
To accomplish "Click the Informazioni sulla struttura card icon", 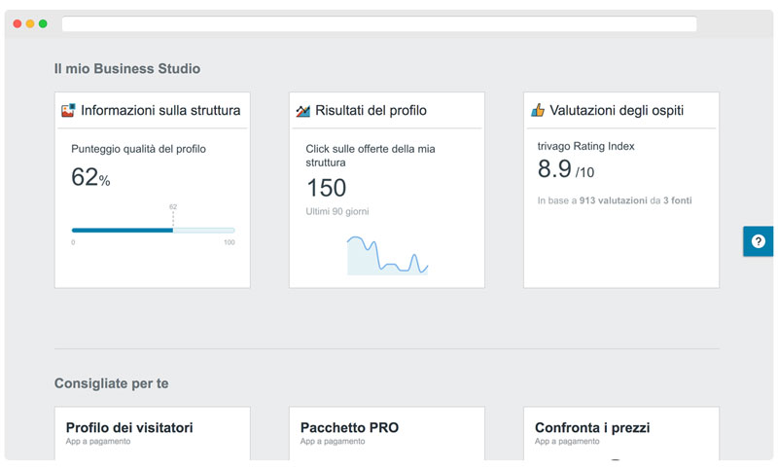I will click(68, 111).
